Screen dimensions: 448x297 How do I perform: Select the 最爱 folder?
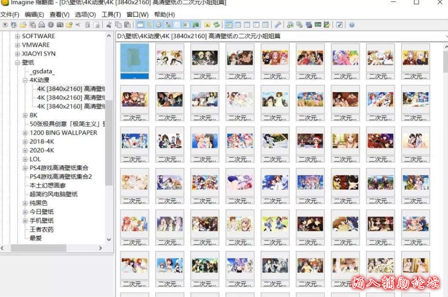coord(36,238)
